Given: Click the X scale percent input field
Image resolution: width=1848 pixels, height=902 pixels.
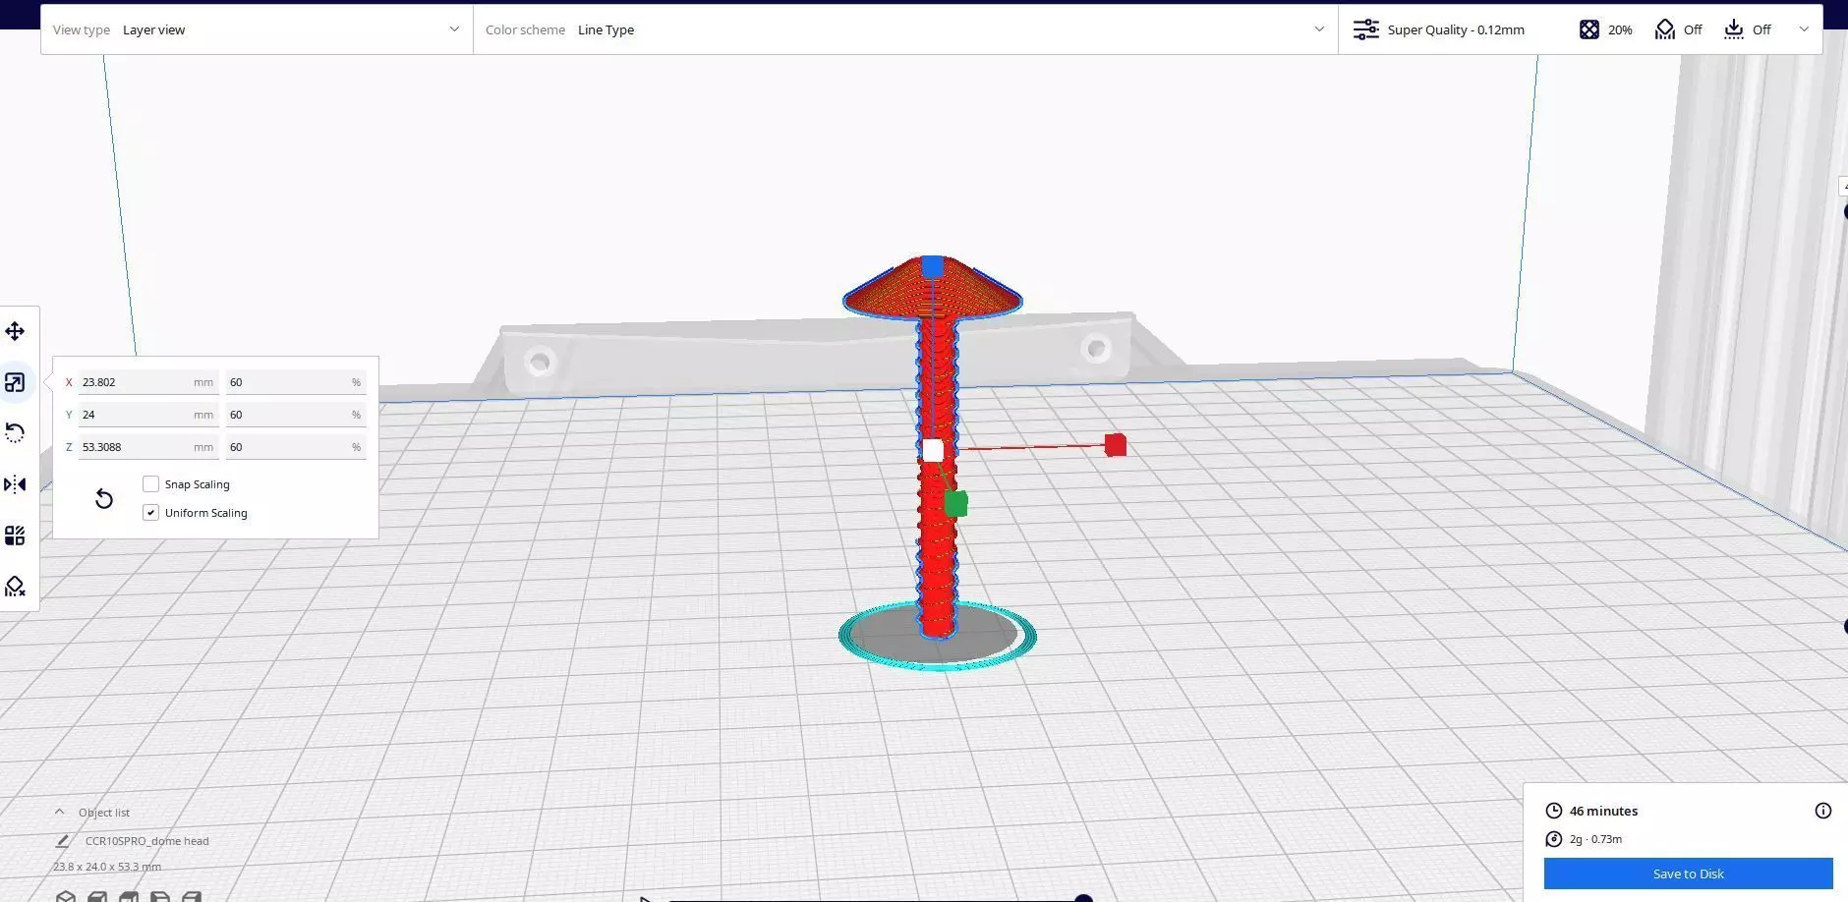Looking at the screenshot, I should coord(296,382).
